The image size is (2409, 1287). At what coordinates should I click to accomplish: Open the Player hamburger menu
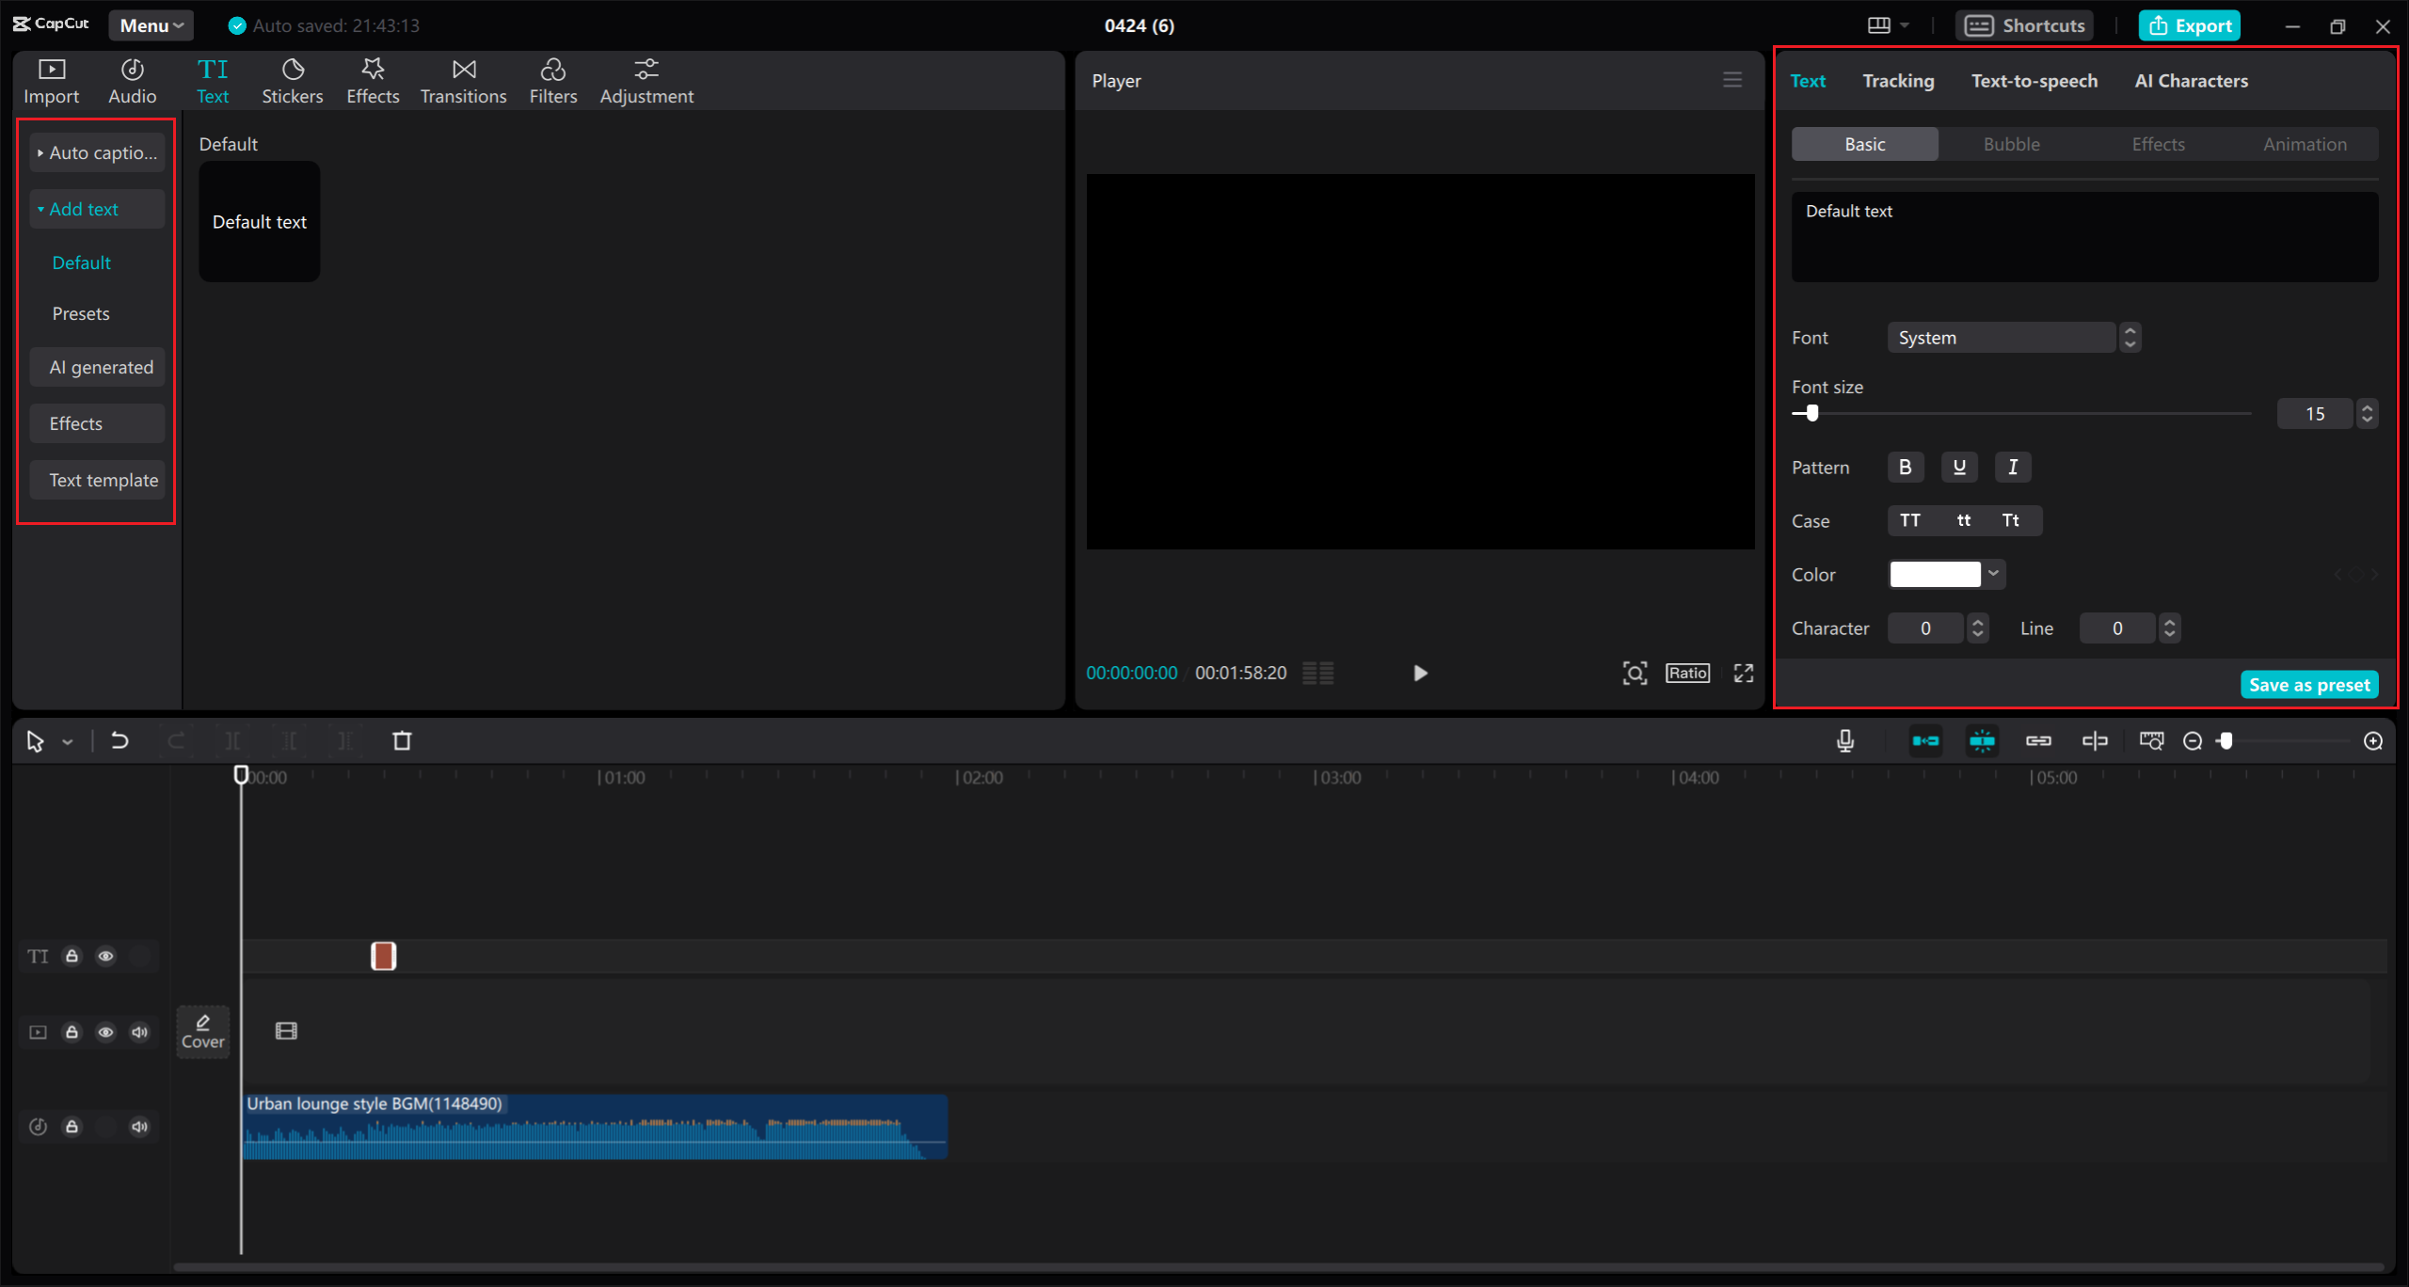1732,80
